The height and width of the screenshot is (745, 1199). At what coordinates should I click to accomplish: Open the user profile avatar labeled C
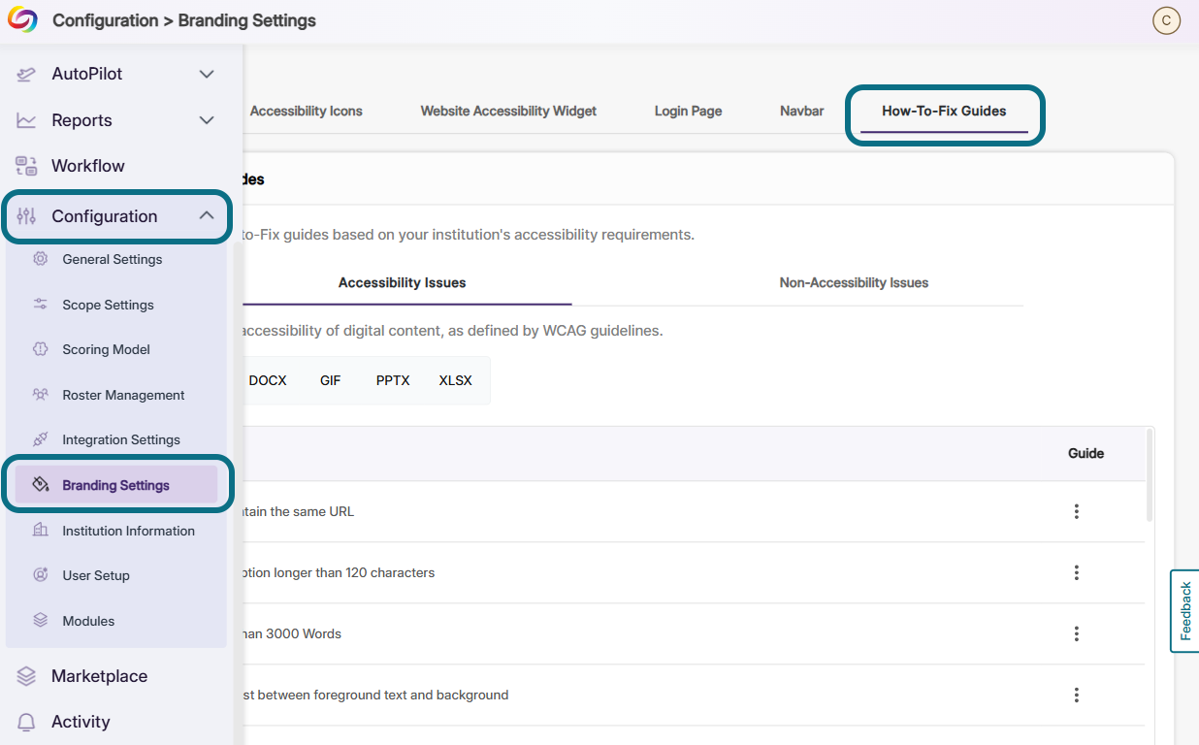coord(1166,20)
